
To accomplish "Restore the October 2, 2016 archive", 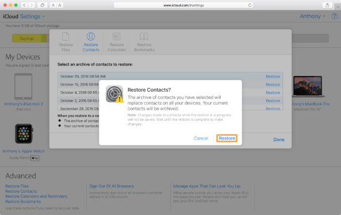I will click(273, 101).
